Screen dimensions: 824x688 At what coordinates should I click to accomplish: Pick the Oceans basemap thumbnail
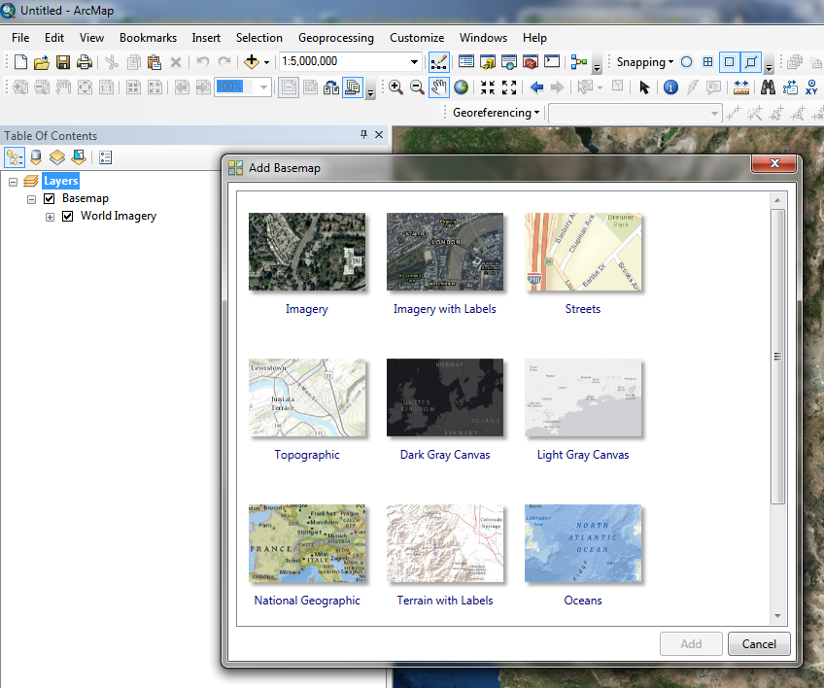click(x=583, y=543)
